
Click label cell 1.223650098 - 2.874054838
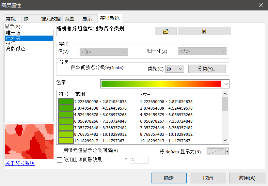166,101
